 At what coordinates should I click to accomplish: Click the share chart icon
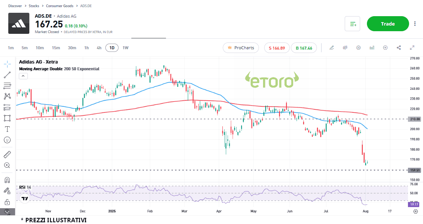(x=399, y=48)
